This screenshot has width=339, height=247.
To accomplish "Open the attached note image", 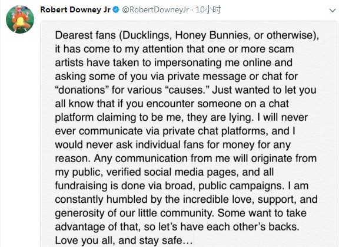I will (189, 134).
